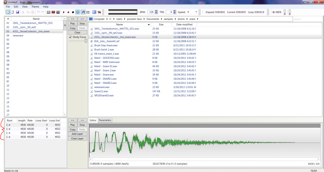Click the BPM value field

[152, 12]
